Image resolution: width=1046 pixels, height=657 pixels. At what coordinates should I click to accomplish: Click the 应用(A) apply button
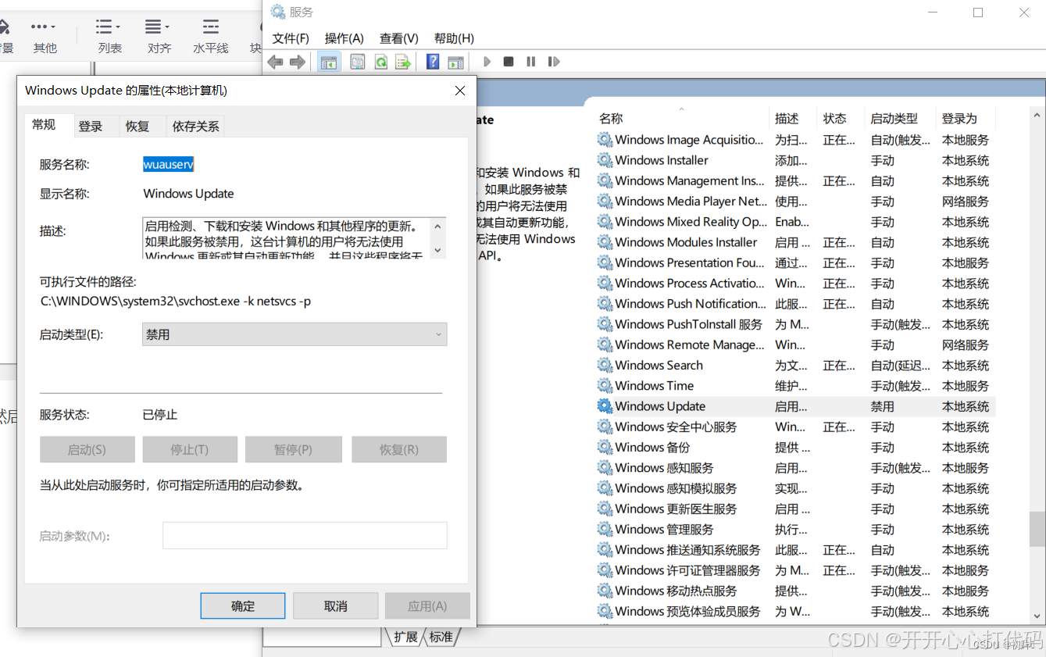pos(427,606)
